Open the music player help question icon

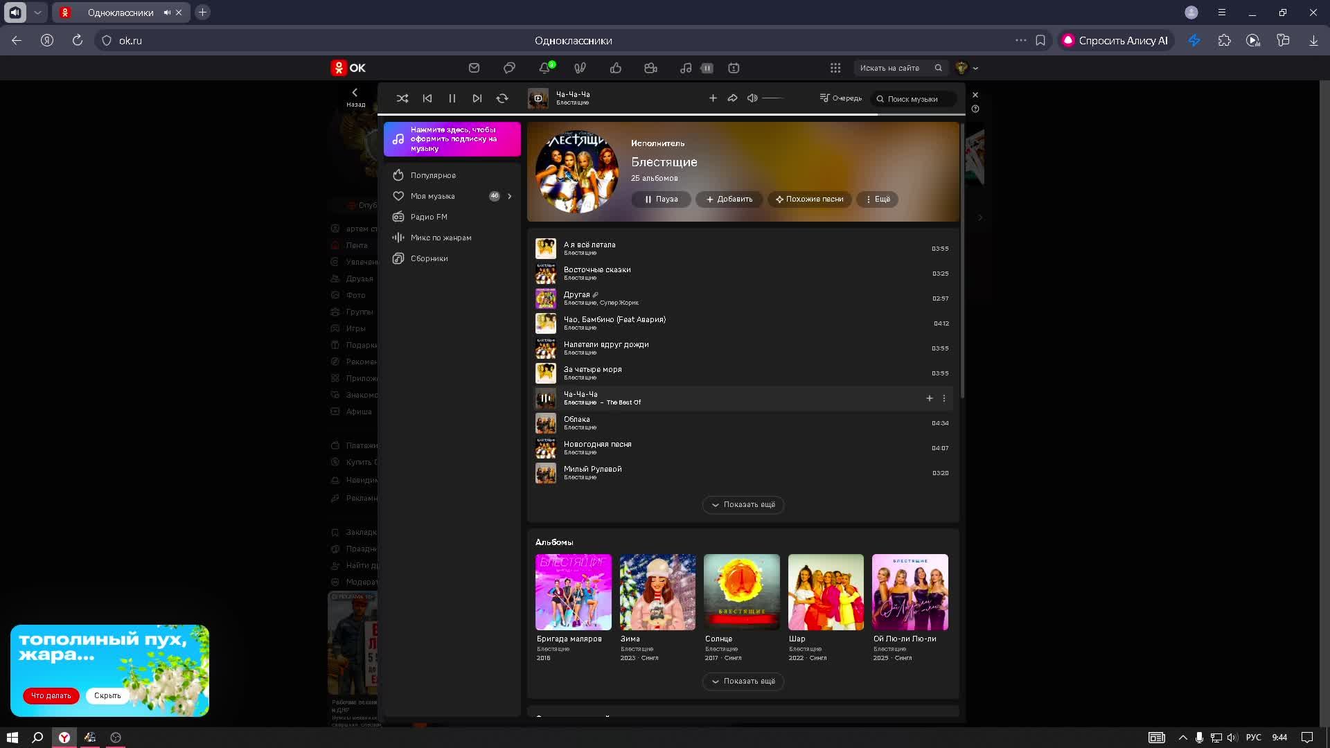click(975, 109)
